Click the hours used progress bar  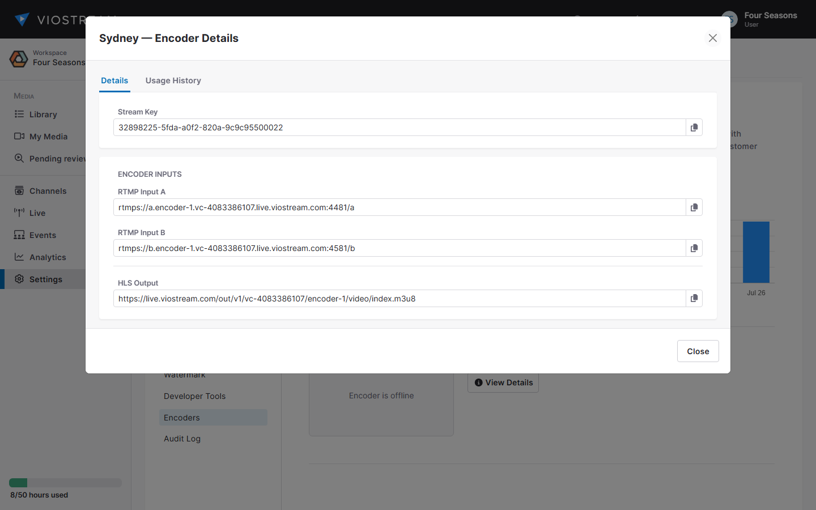coord(65,483)
